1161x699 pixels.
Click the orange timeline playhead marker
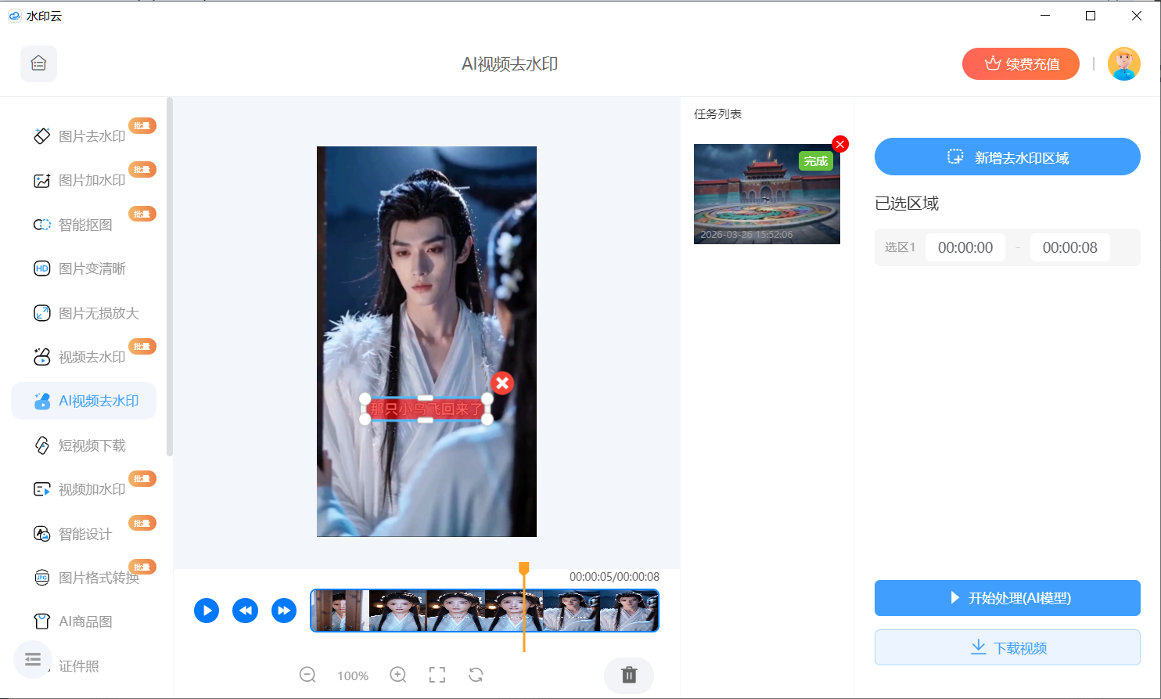click(524, 568)
